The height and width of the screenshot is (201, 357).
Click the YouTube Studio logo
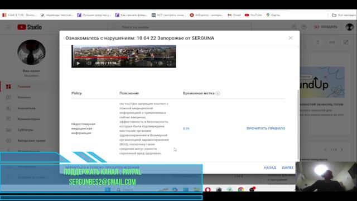pos(30,27)
